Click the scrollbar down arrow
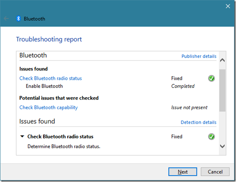The image size is (236, 182). 222,146
